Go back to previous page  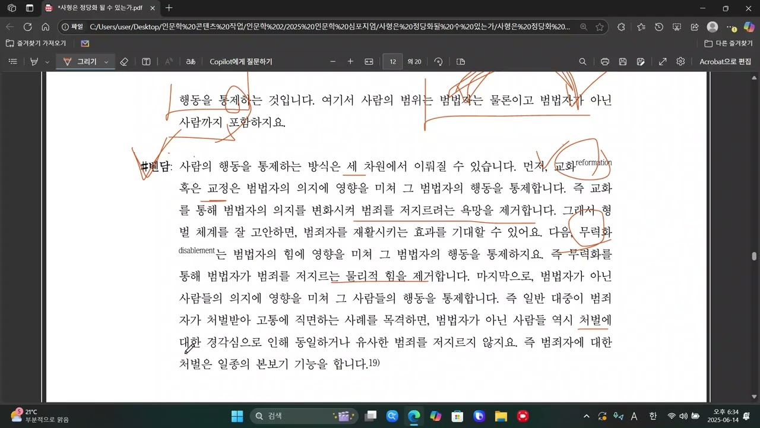pyautogui.click(x=9, y=27)
